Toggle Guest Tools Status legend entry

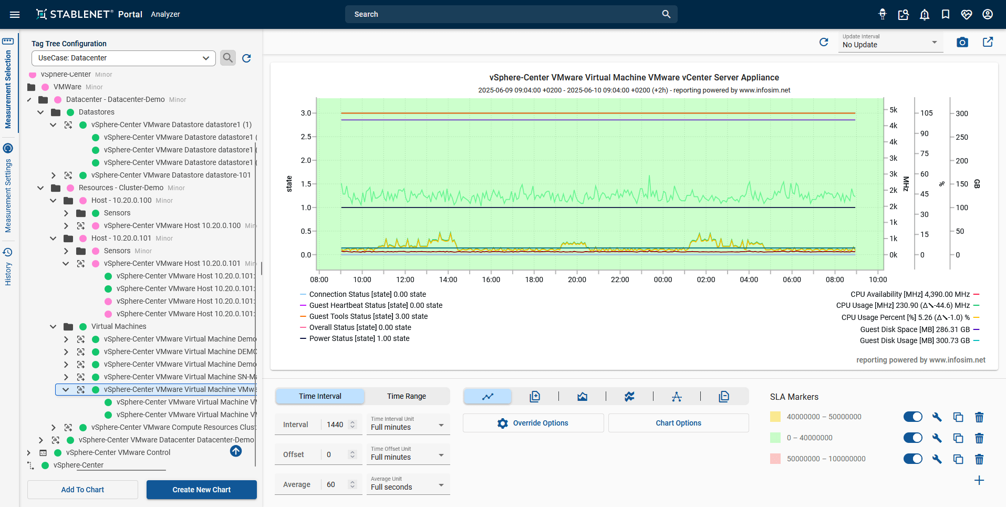[364, 316]
